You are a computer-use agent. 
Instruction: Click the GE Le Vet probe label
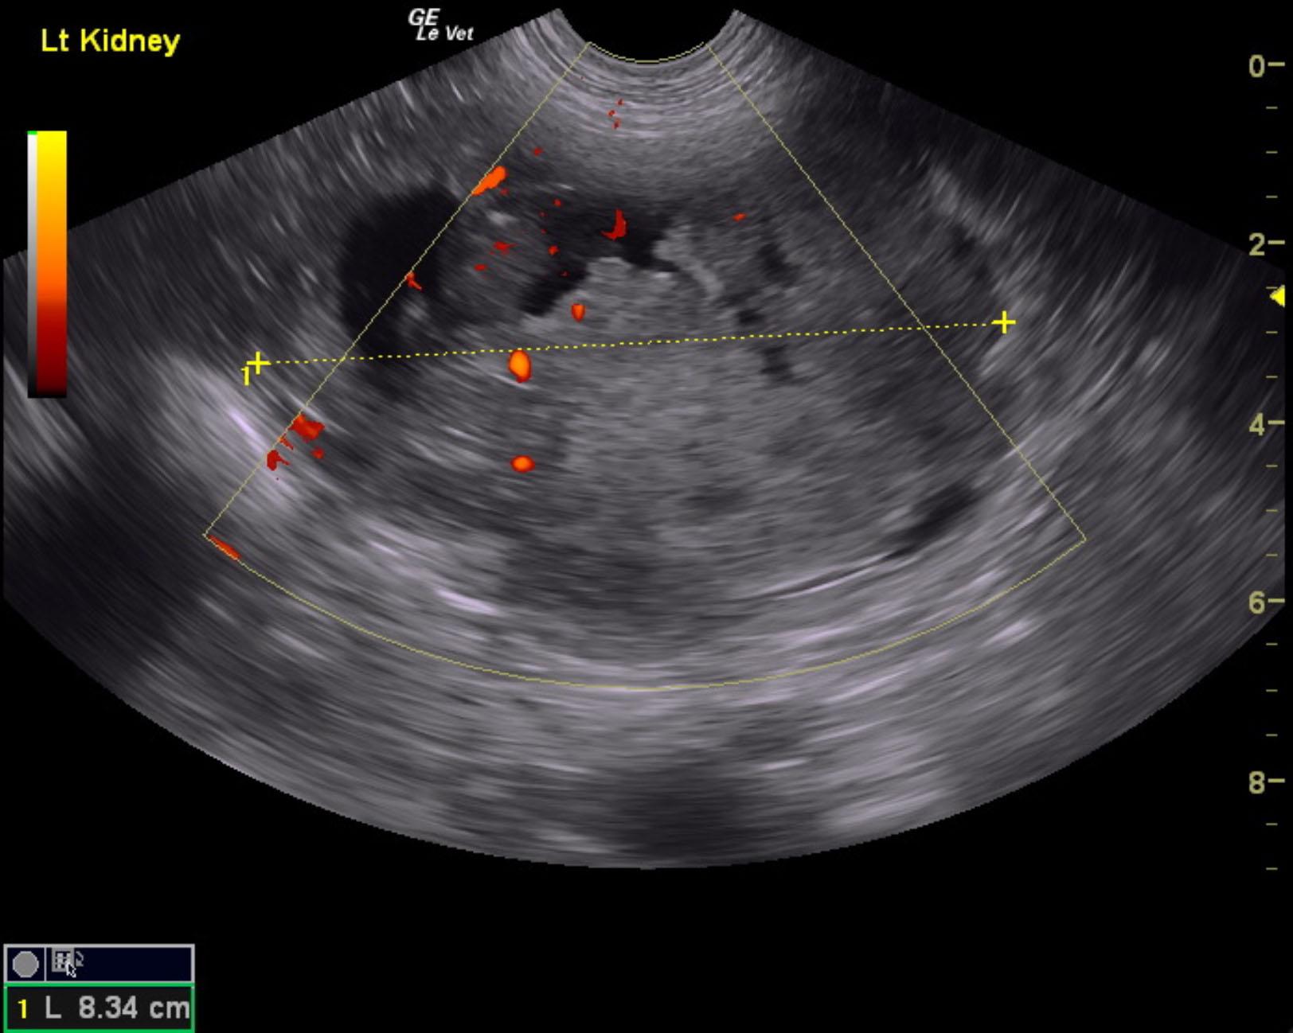(x=440, y=25)
